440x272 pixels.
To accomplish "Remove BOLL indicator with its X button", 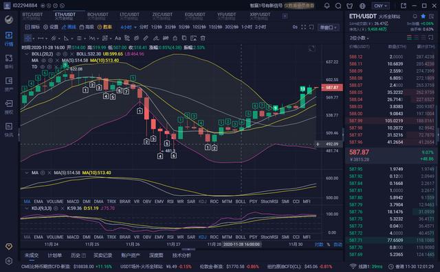I will pos(71,54).
